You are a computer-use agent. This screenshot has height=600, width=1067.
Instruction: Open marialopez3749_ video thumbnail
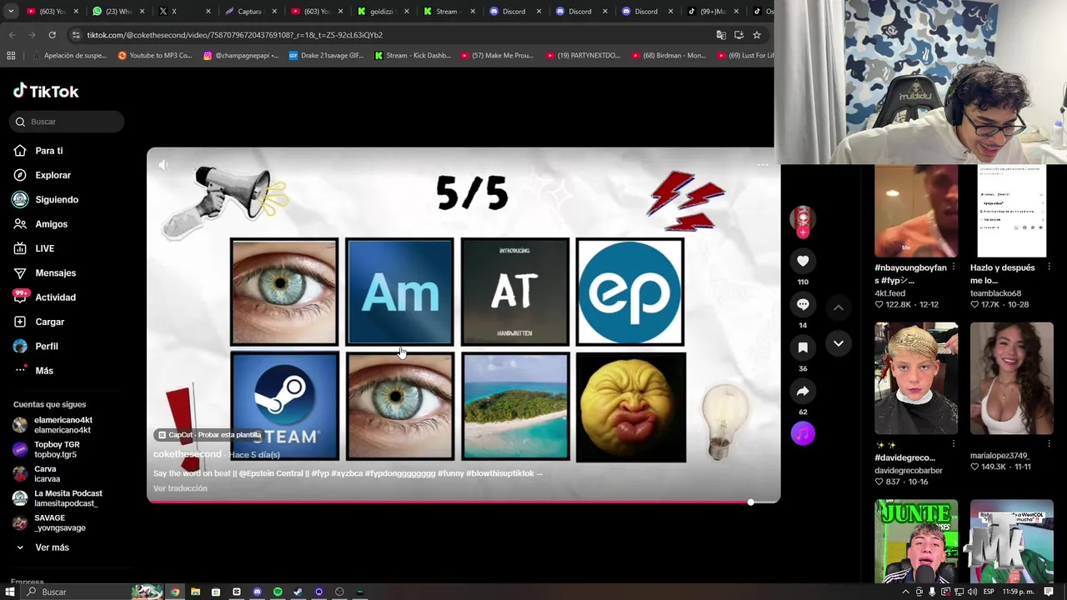click(x=1011, y=378)
